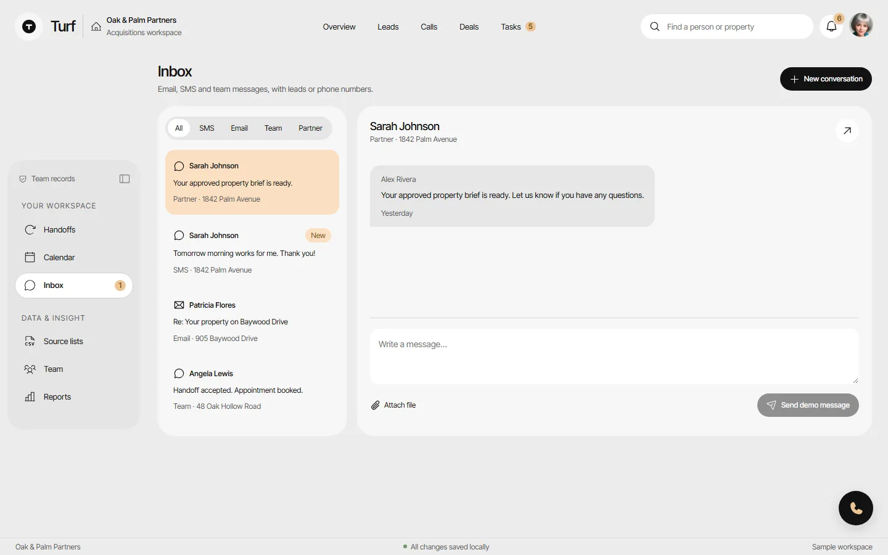Filter inbox by All messages
Screen dimensions: 888x555
179,128
